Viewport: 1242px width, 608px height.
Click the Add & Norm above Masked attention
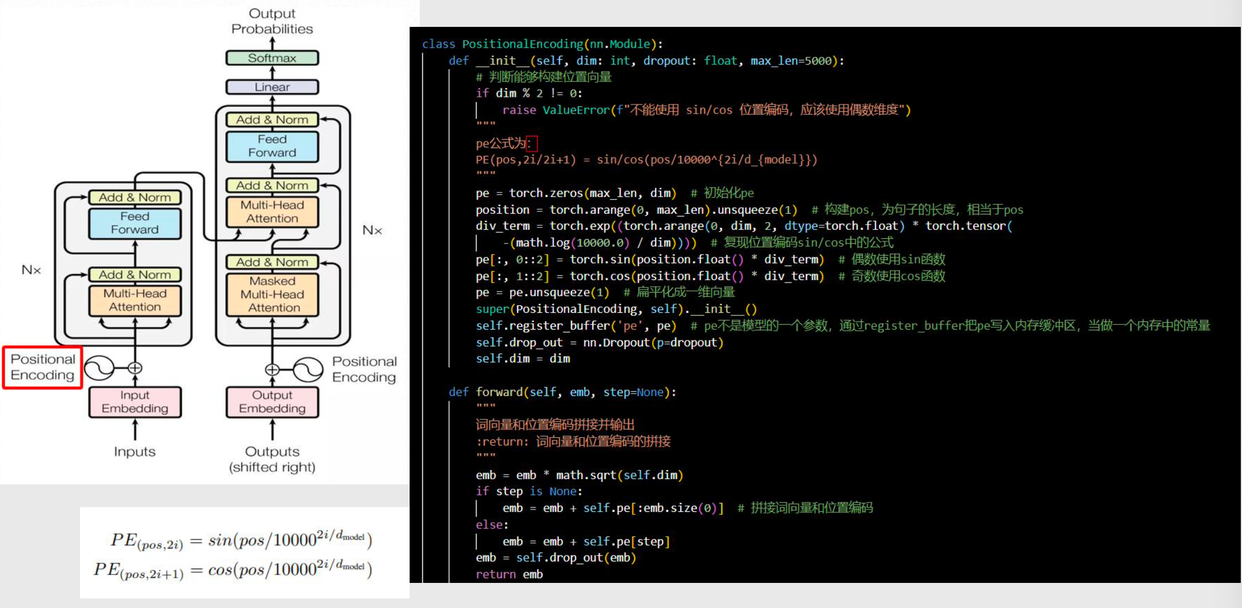[272, 262]
